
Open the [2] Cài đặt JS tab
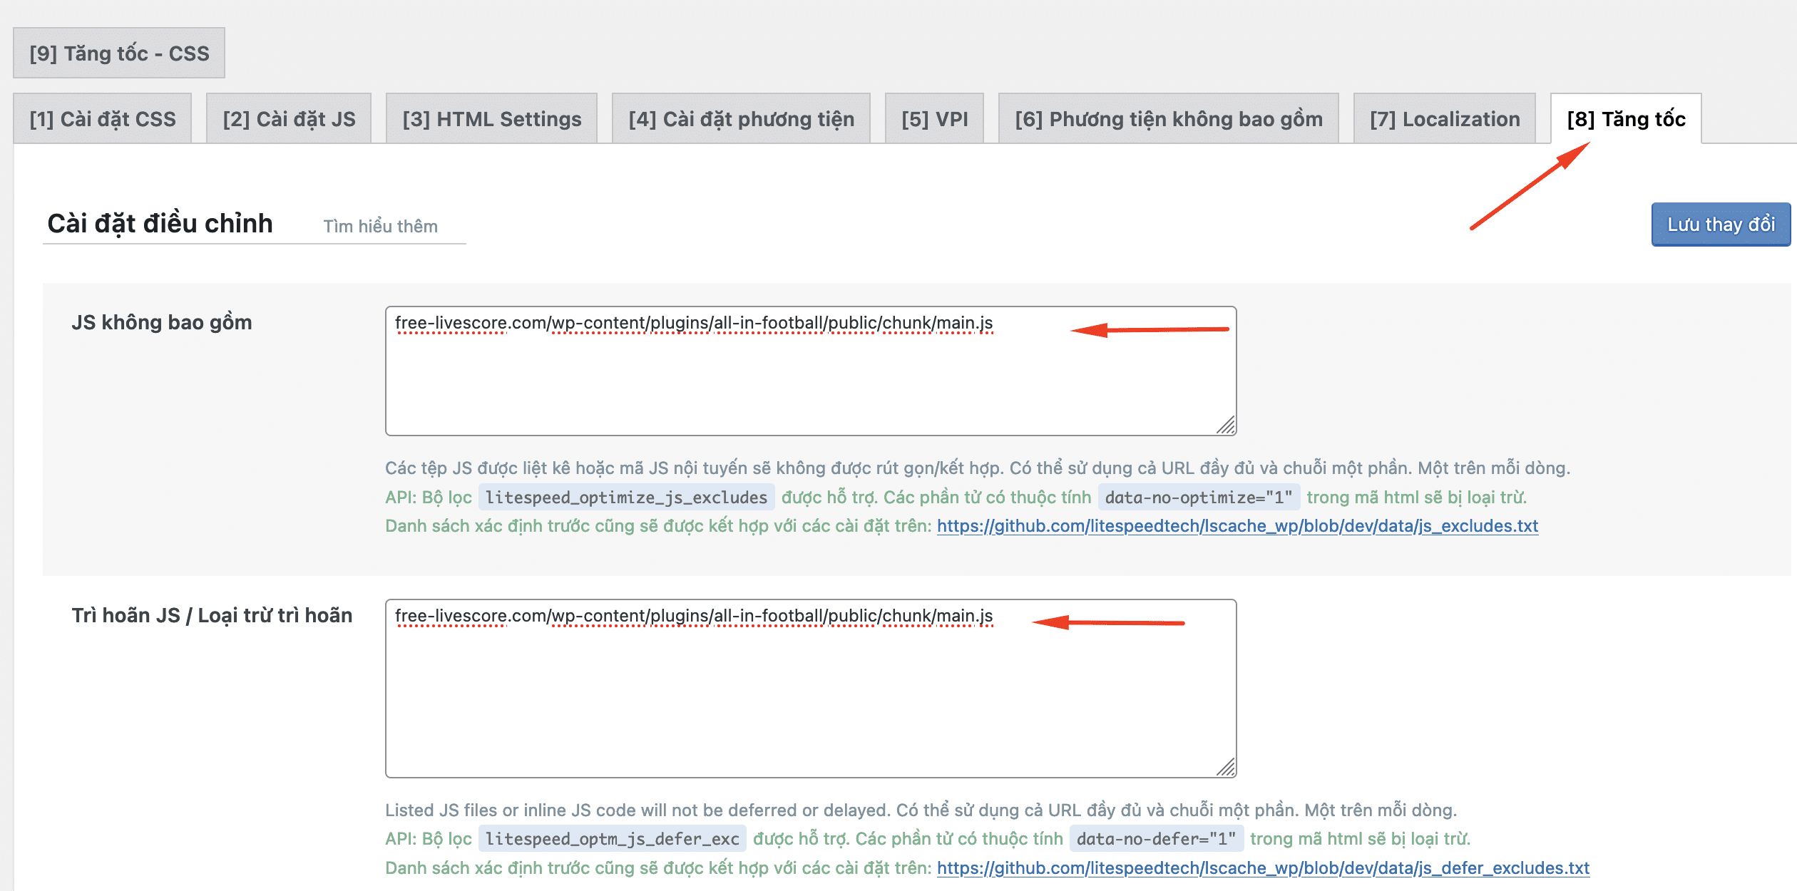click(x=289, y=119)
